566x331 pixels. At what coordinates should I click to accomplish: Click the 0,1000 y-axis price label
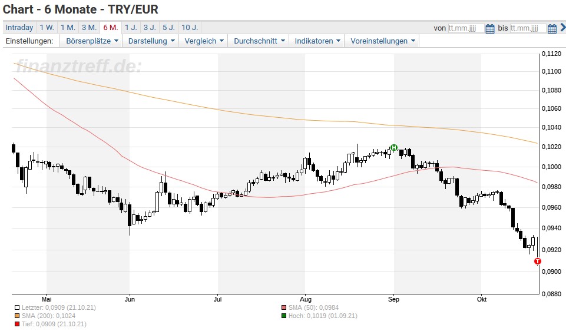point(551,167)
